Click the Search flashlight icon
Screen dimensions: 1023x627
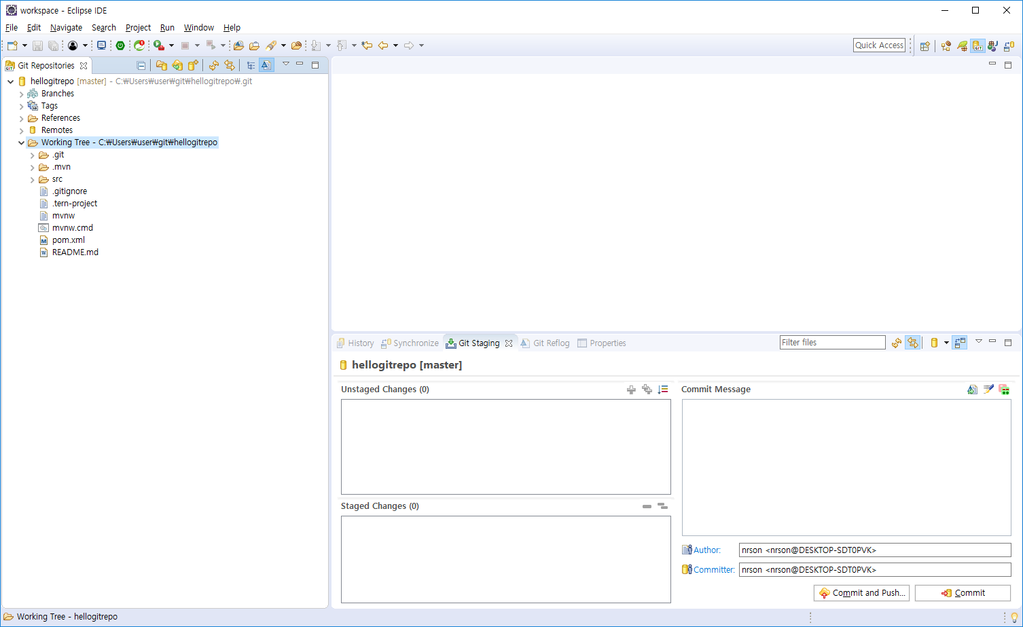[271, 45]
